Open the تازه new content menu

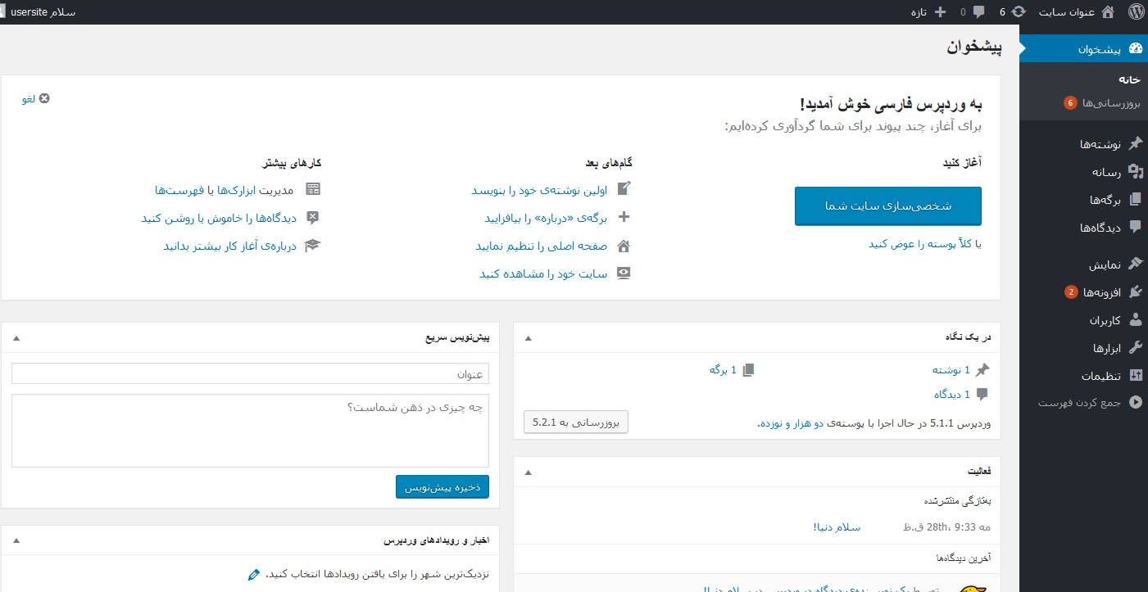click(928, 12)
